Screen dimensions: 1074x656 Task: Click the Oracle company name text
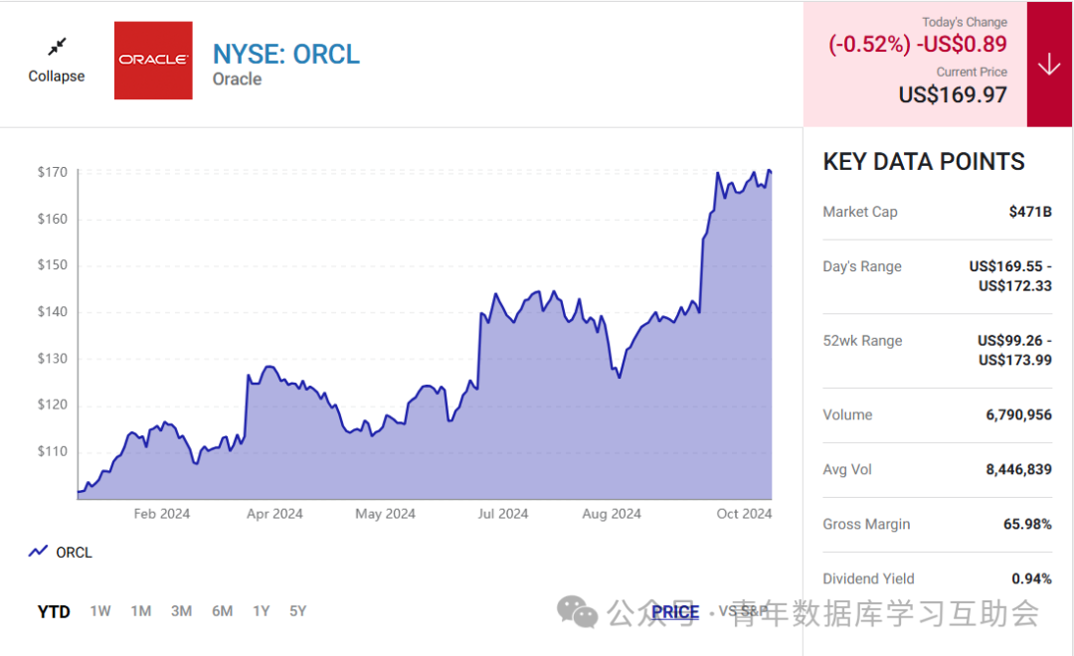237,80
